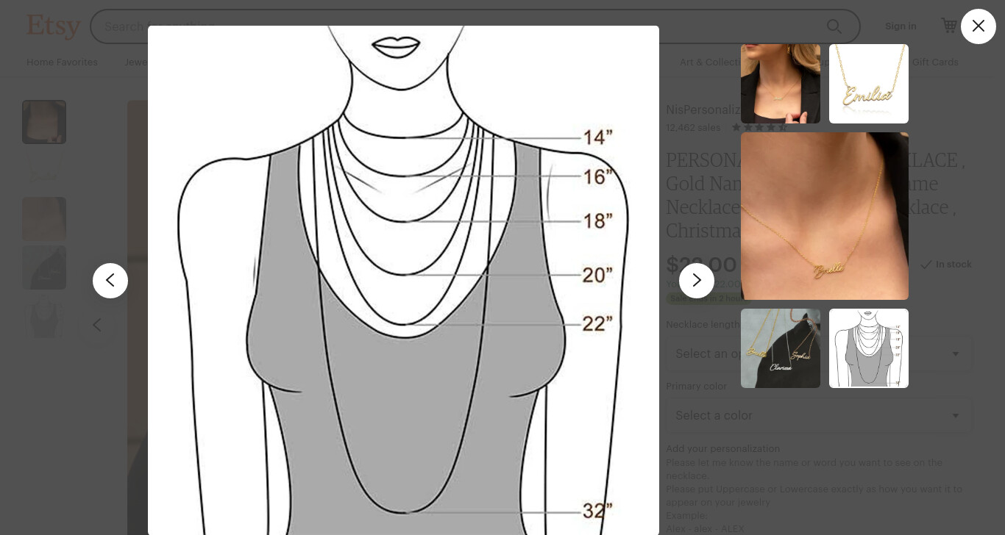Screen dimensions: 1005x535
Task: Show the previous image in lightbox
Action: [x=110, y=281]
